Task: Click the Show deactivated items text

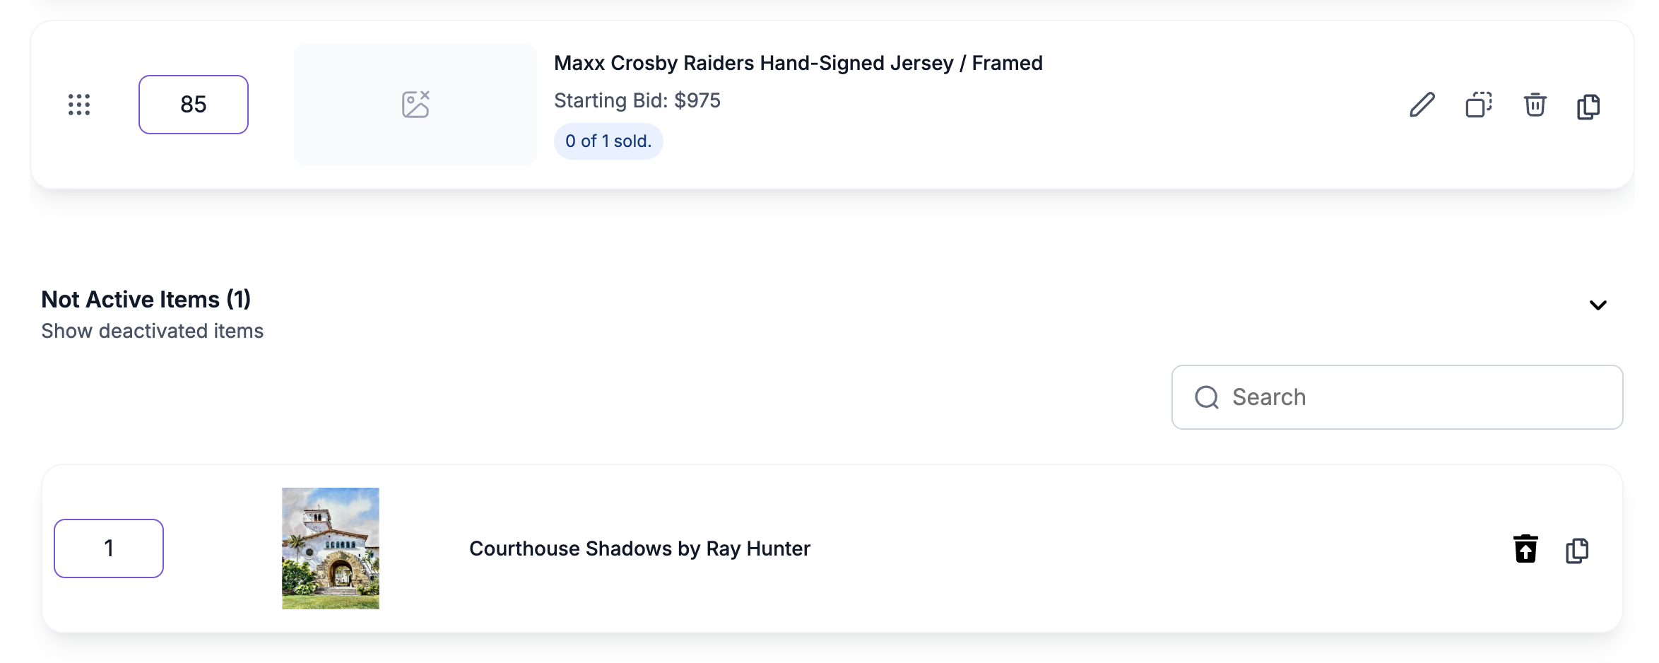Action: point(152,331)
